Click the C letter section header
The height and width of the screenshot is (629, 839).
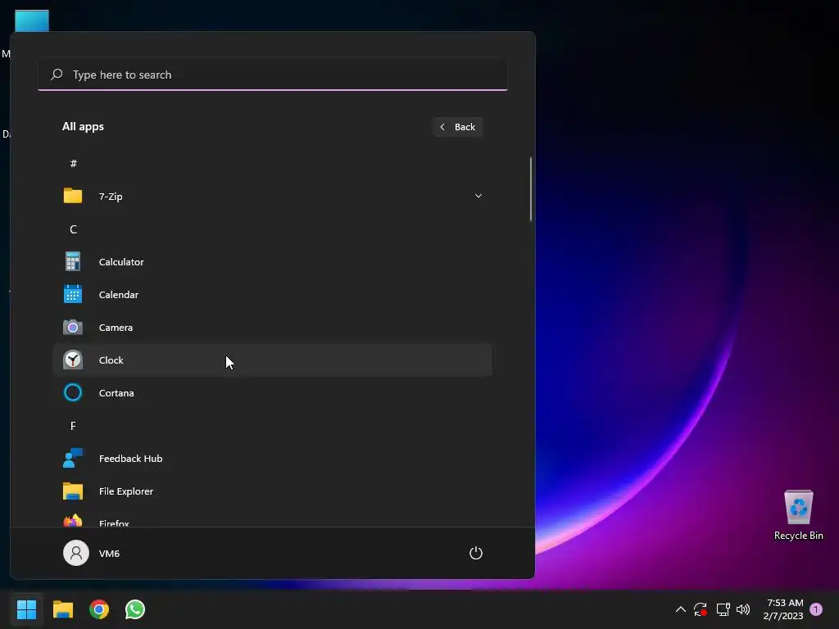(73, 229)
